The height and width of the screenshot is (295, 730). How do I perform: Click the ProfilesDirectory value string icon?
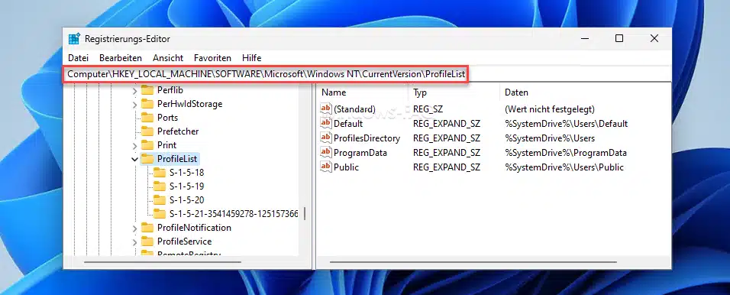tap(326, 138)
